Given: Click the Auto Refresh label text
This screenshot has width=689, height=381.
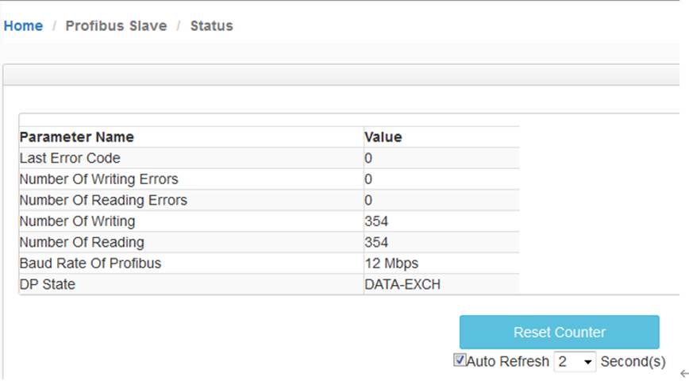Looking at the screenshot, I should tap(507, 362).
